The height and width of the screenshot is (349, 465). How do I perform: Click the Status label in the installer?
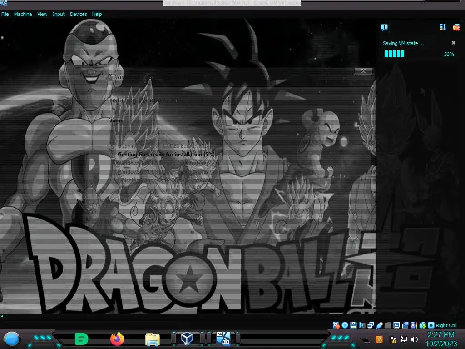pyautogui.click(x=115, y=120)
